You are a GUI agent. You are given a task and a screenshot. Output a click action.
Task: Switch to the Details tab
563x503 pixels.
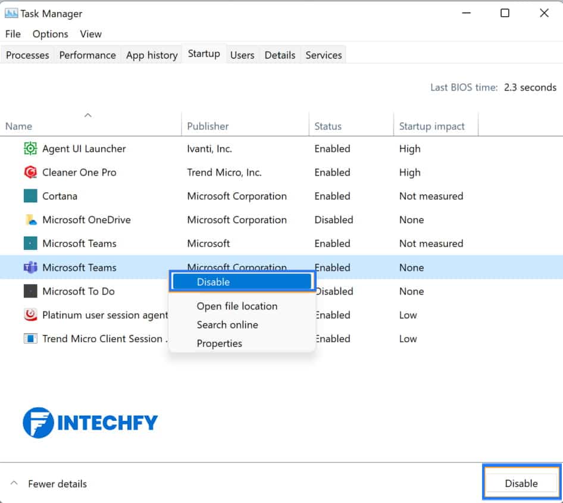coord(280,55)
